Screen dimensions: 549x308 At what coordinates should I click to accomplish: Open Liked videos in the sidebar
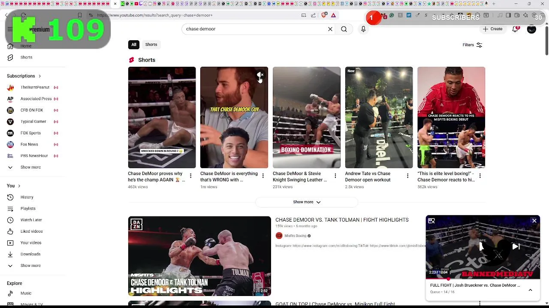point(31,231)
